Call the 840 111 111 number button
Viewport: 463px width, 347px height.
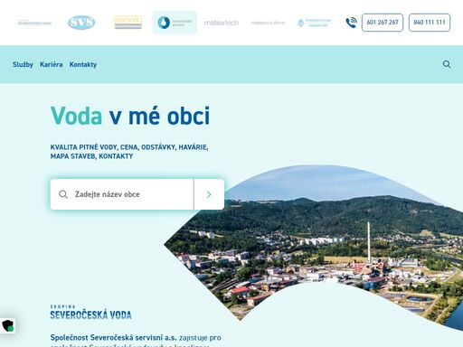(x=430, y=23)
